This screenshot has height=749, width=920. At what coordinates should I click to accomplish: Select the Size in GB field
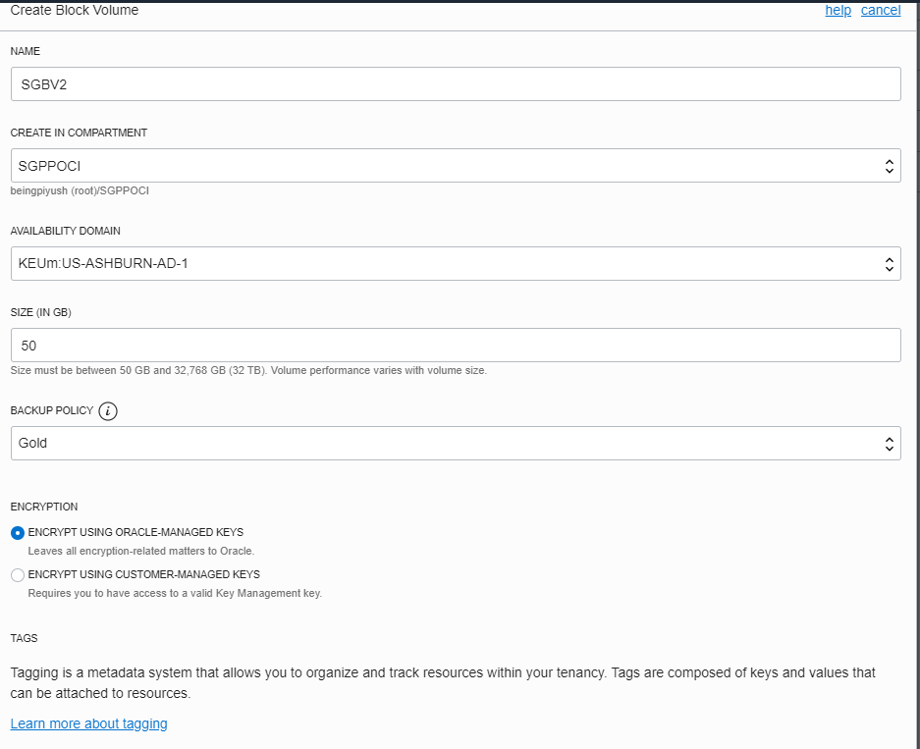pyautogui.click(x=455, y=345)
